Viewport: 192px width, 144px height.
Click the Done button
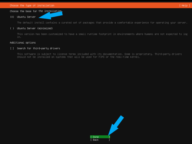[x=100, y=137]
